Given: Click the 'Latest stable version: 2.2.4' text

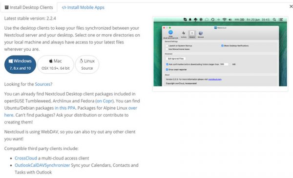Looking at the screenshot, I should 30,18.
